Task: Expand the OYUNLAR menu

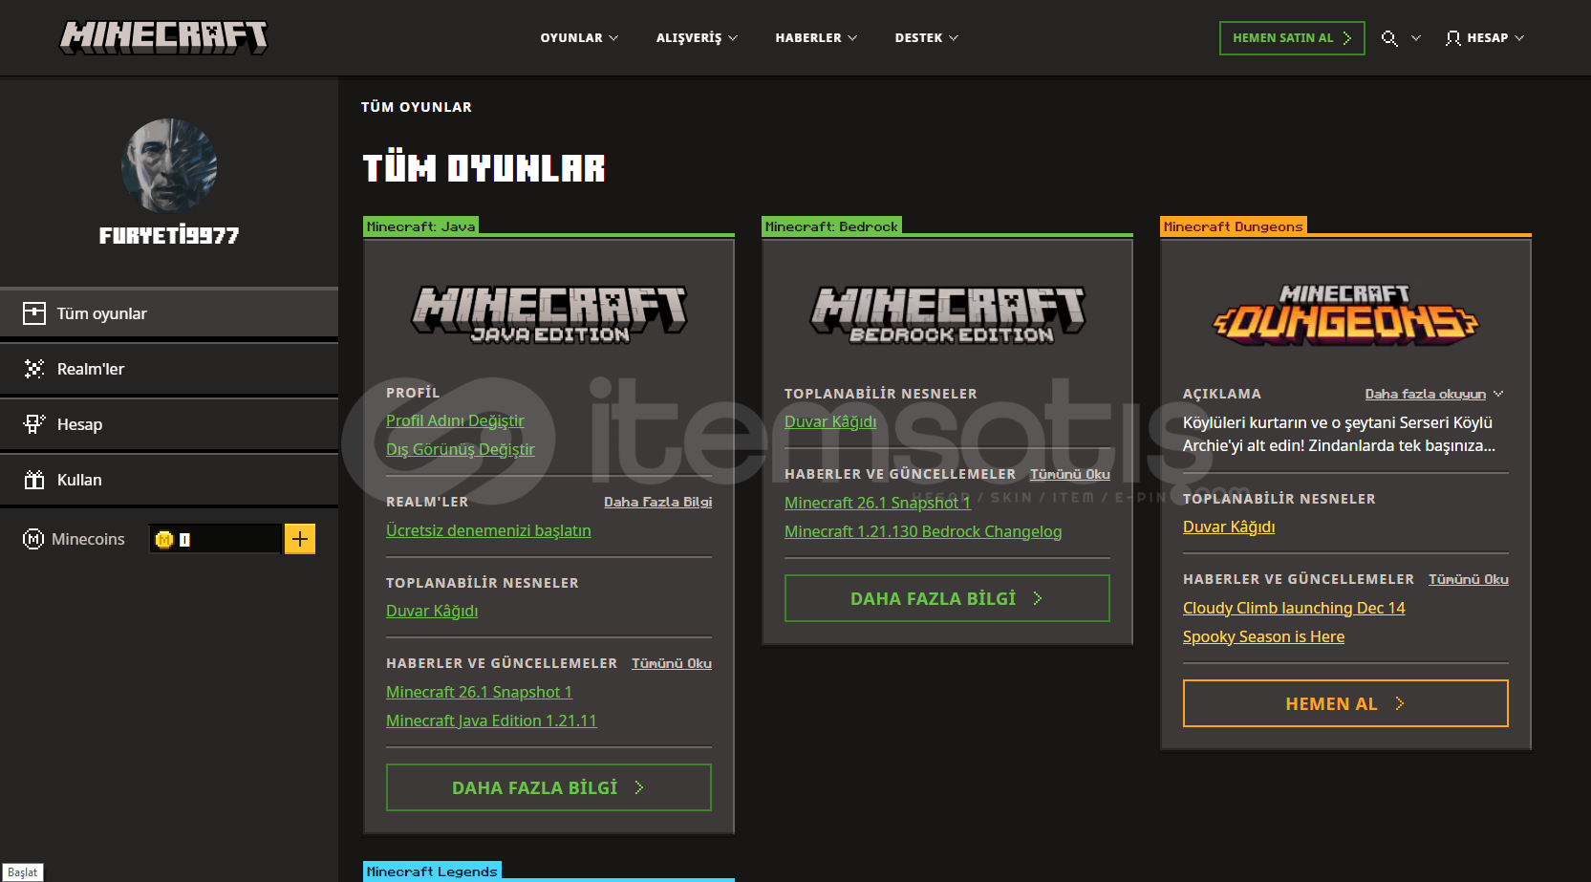Action: [579, 38]
